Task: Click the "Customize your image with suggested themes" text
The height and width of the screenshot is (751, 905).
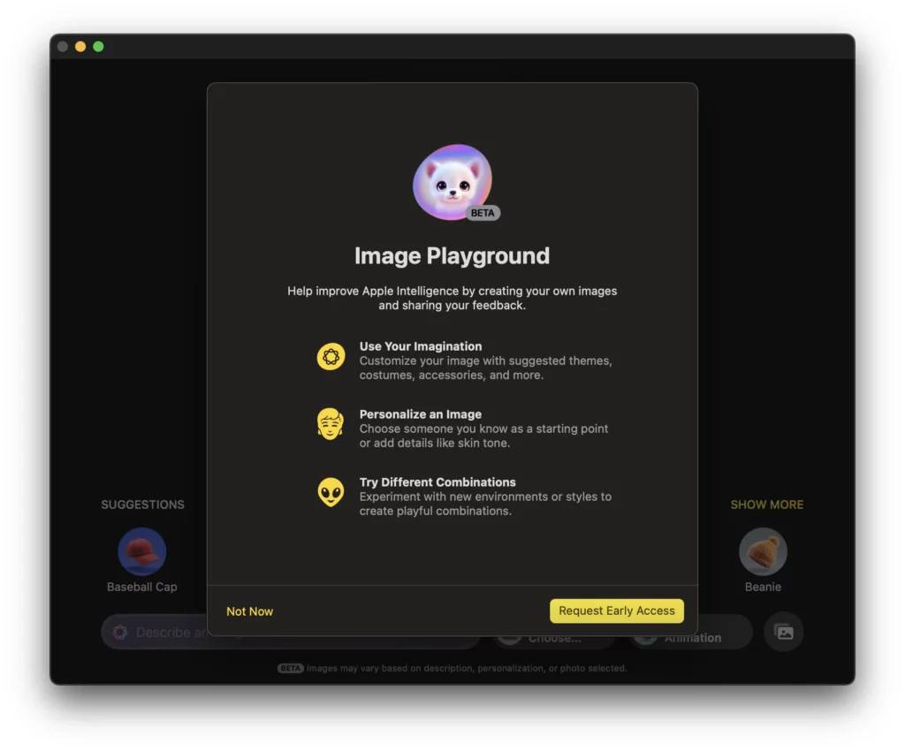Action: pyautogui.click(x=486, y=368)
